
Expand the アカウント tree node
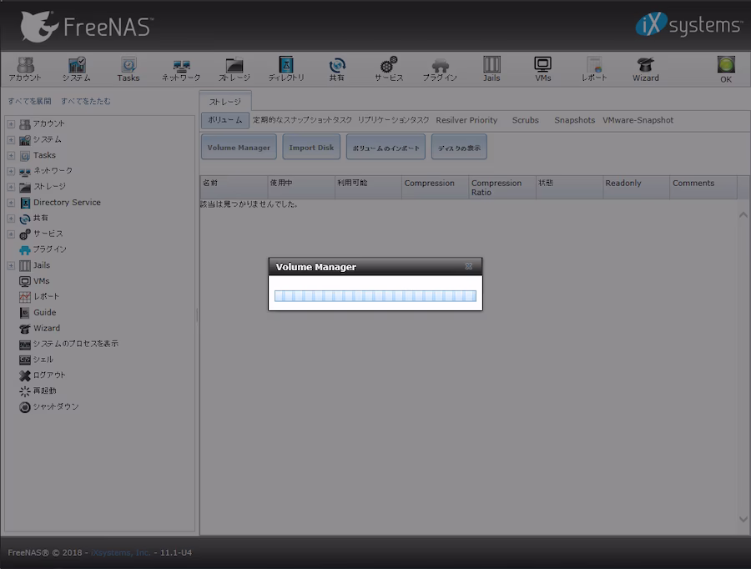click(11, 123)
